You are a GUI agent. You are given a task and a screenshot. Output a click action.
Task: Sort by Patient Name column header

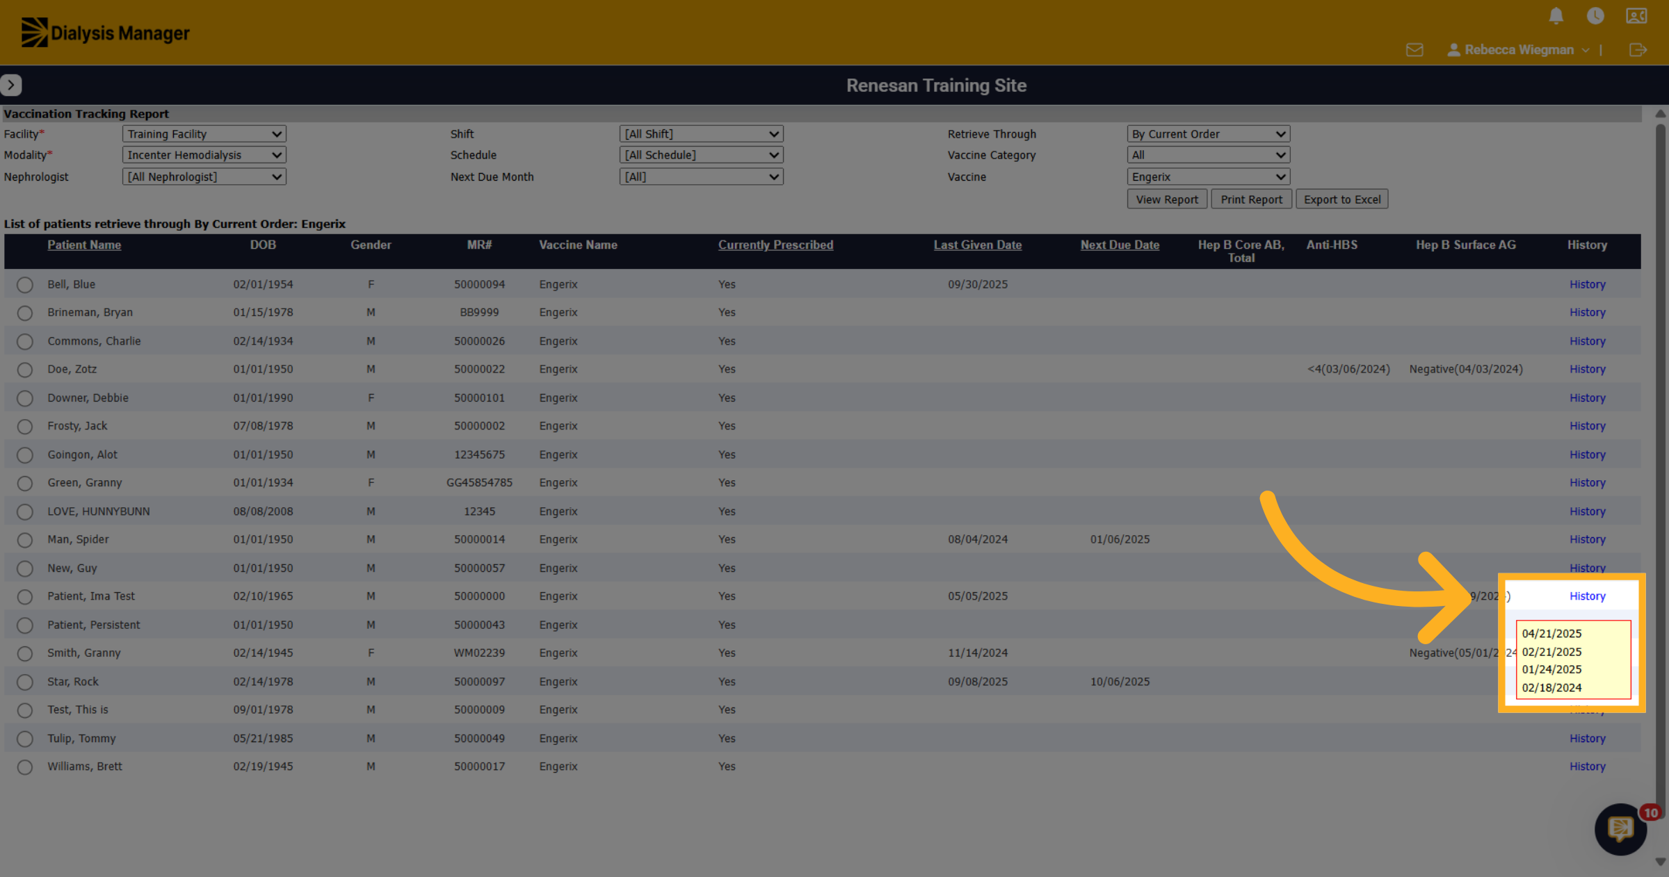pyautogui.click(x=84, y=245)
